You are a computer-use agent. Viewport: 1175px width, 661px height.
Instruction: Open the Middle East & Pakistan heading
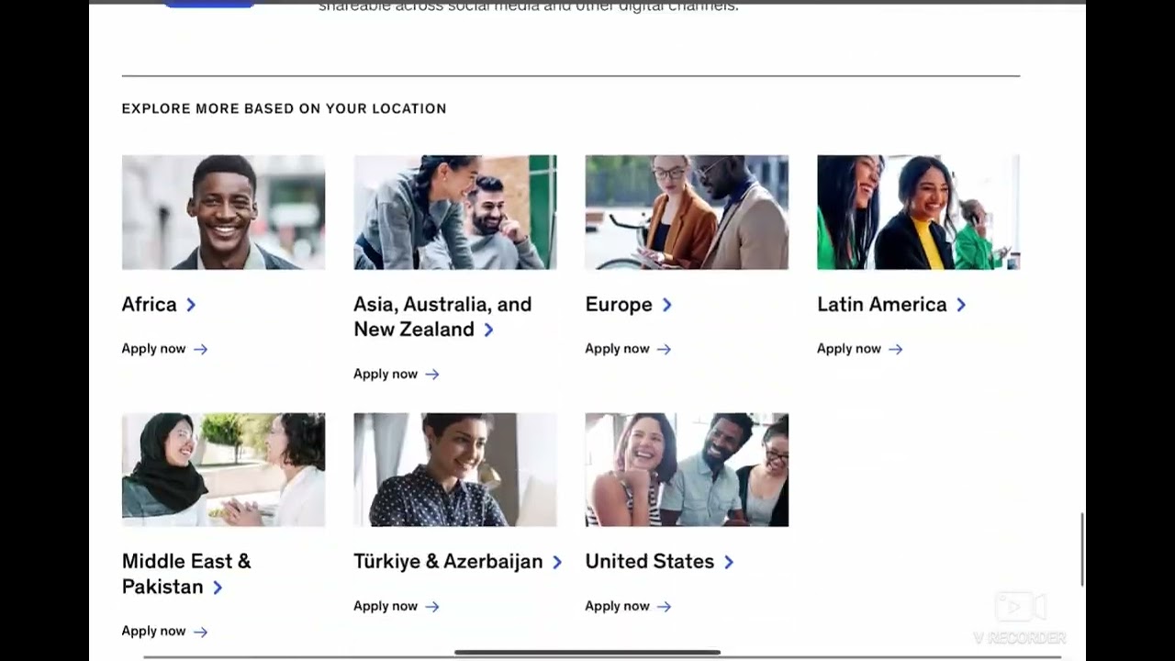[x=186, y=574]
